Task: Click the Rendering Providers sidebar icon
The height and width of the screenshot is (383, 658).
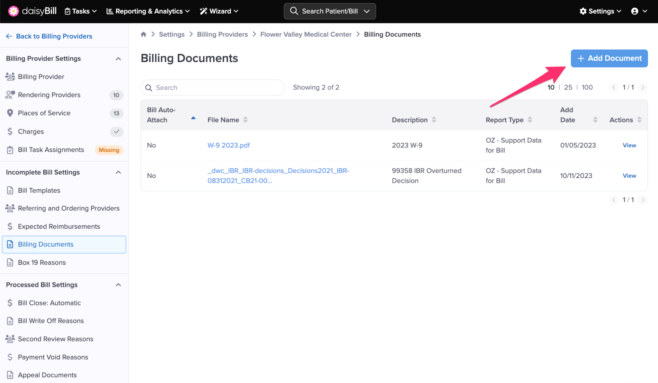Action: point(10,95)
